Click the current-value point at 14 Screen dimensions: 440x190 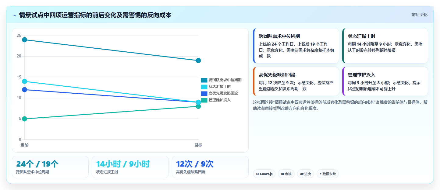click(25, 81)
